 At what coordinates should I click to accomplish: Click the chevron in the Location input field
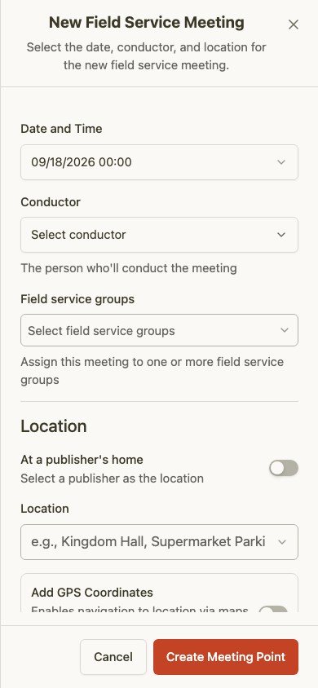(282, 542)
